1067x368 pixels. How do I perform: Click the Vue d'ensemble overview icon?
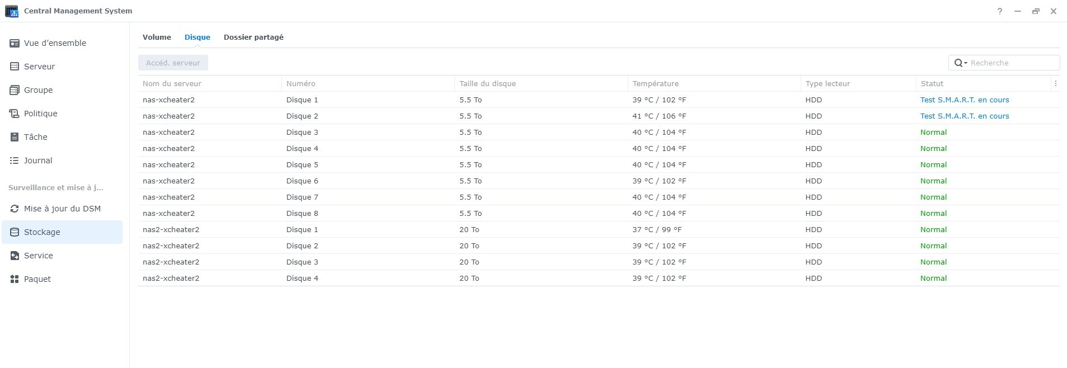point(15,43)
